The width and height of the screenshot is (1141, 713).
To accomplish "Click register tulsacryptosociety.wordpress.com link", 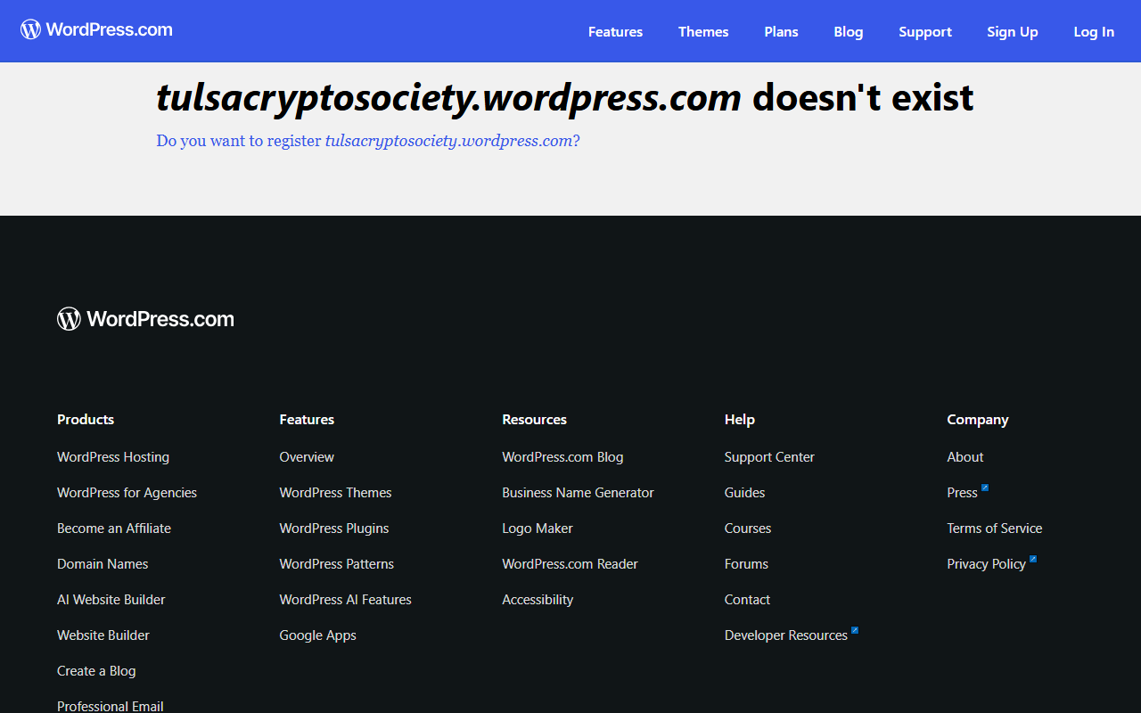I will click(368, 141).
